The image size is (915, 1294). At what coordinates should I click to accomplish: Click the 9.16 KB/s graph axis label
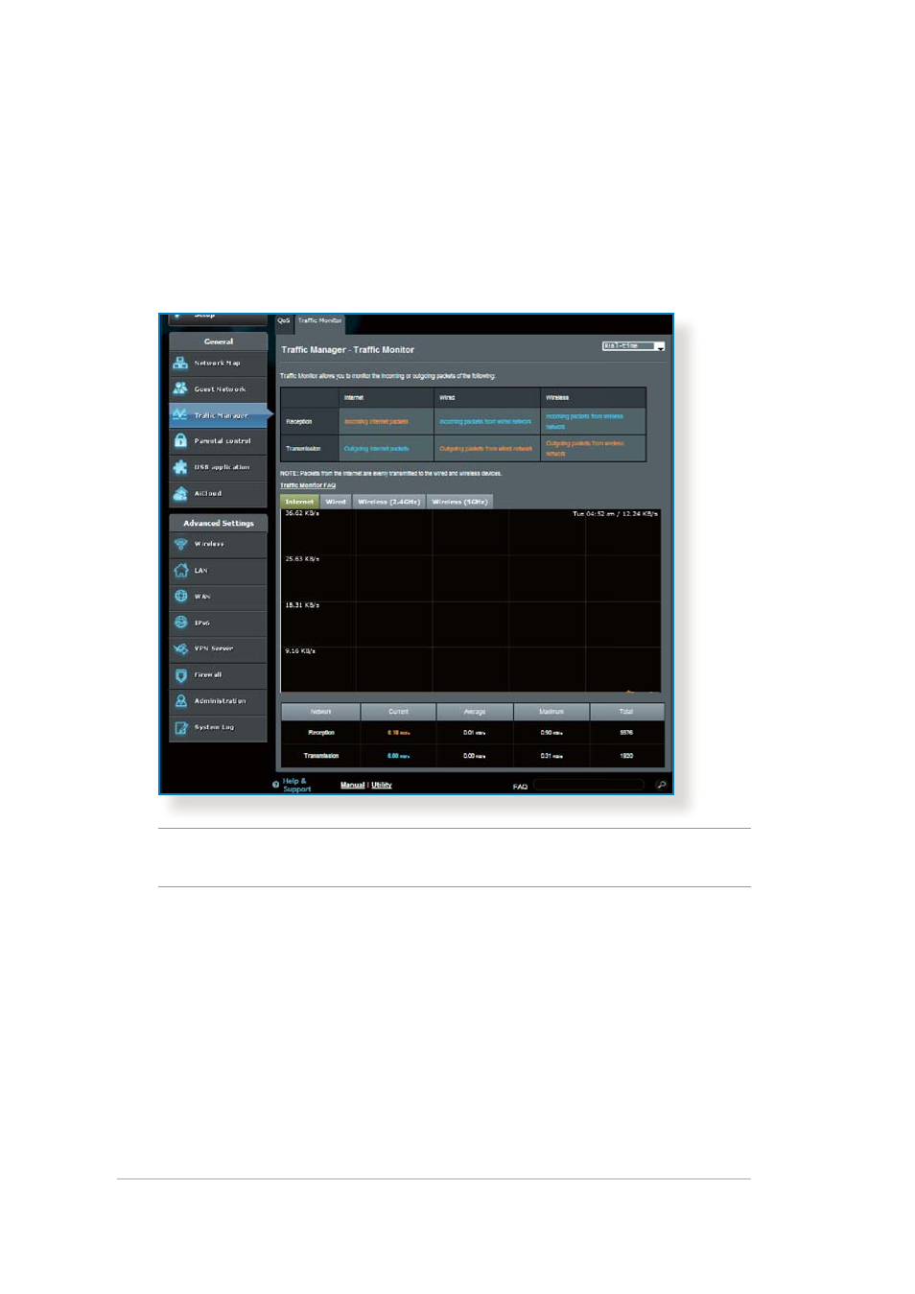(x=300, y=650)
